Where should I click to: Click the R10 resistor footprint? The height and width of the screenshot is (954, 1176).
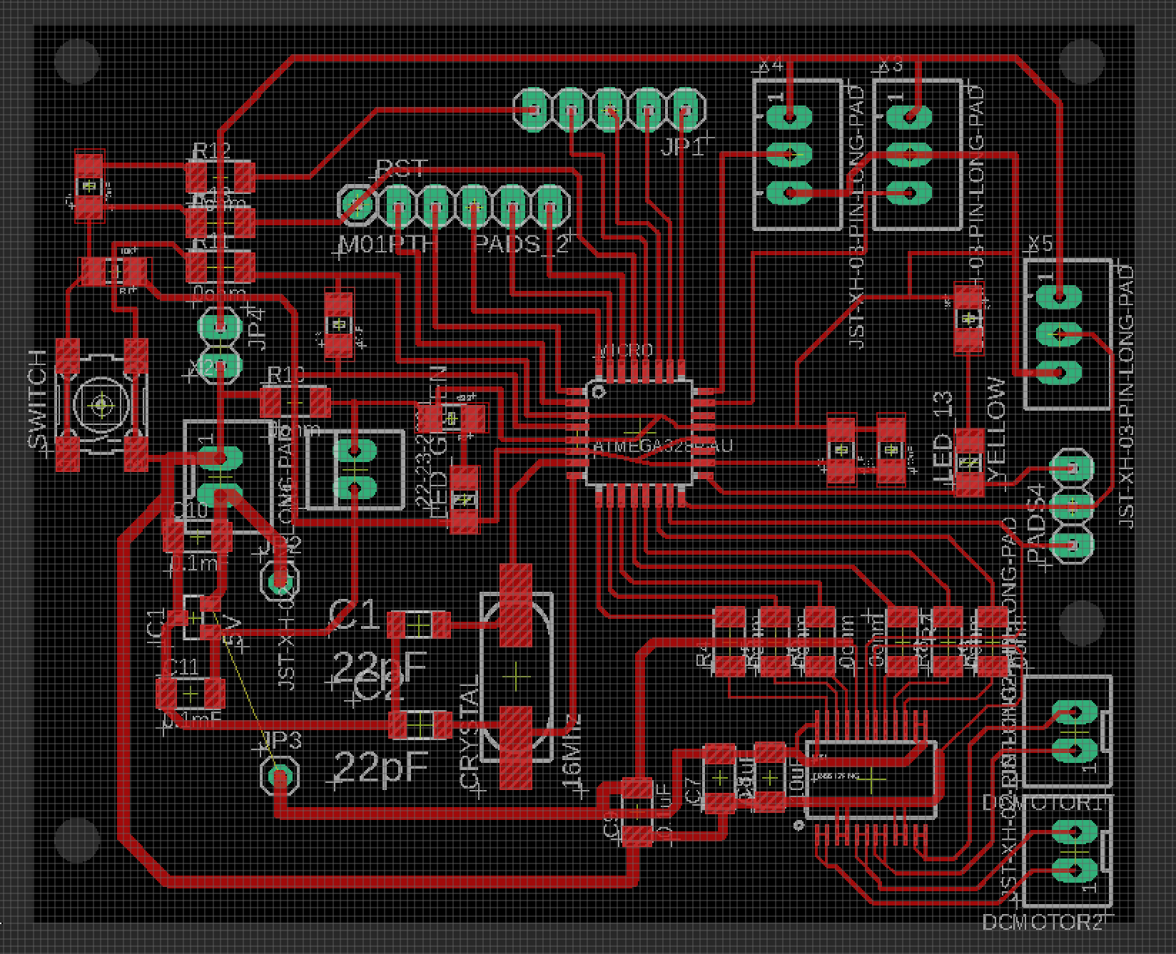click(295, 403)
